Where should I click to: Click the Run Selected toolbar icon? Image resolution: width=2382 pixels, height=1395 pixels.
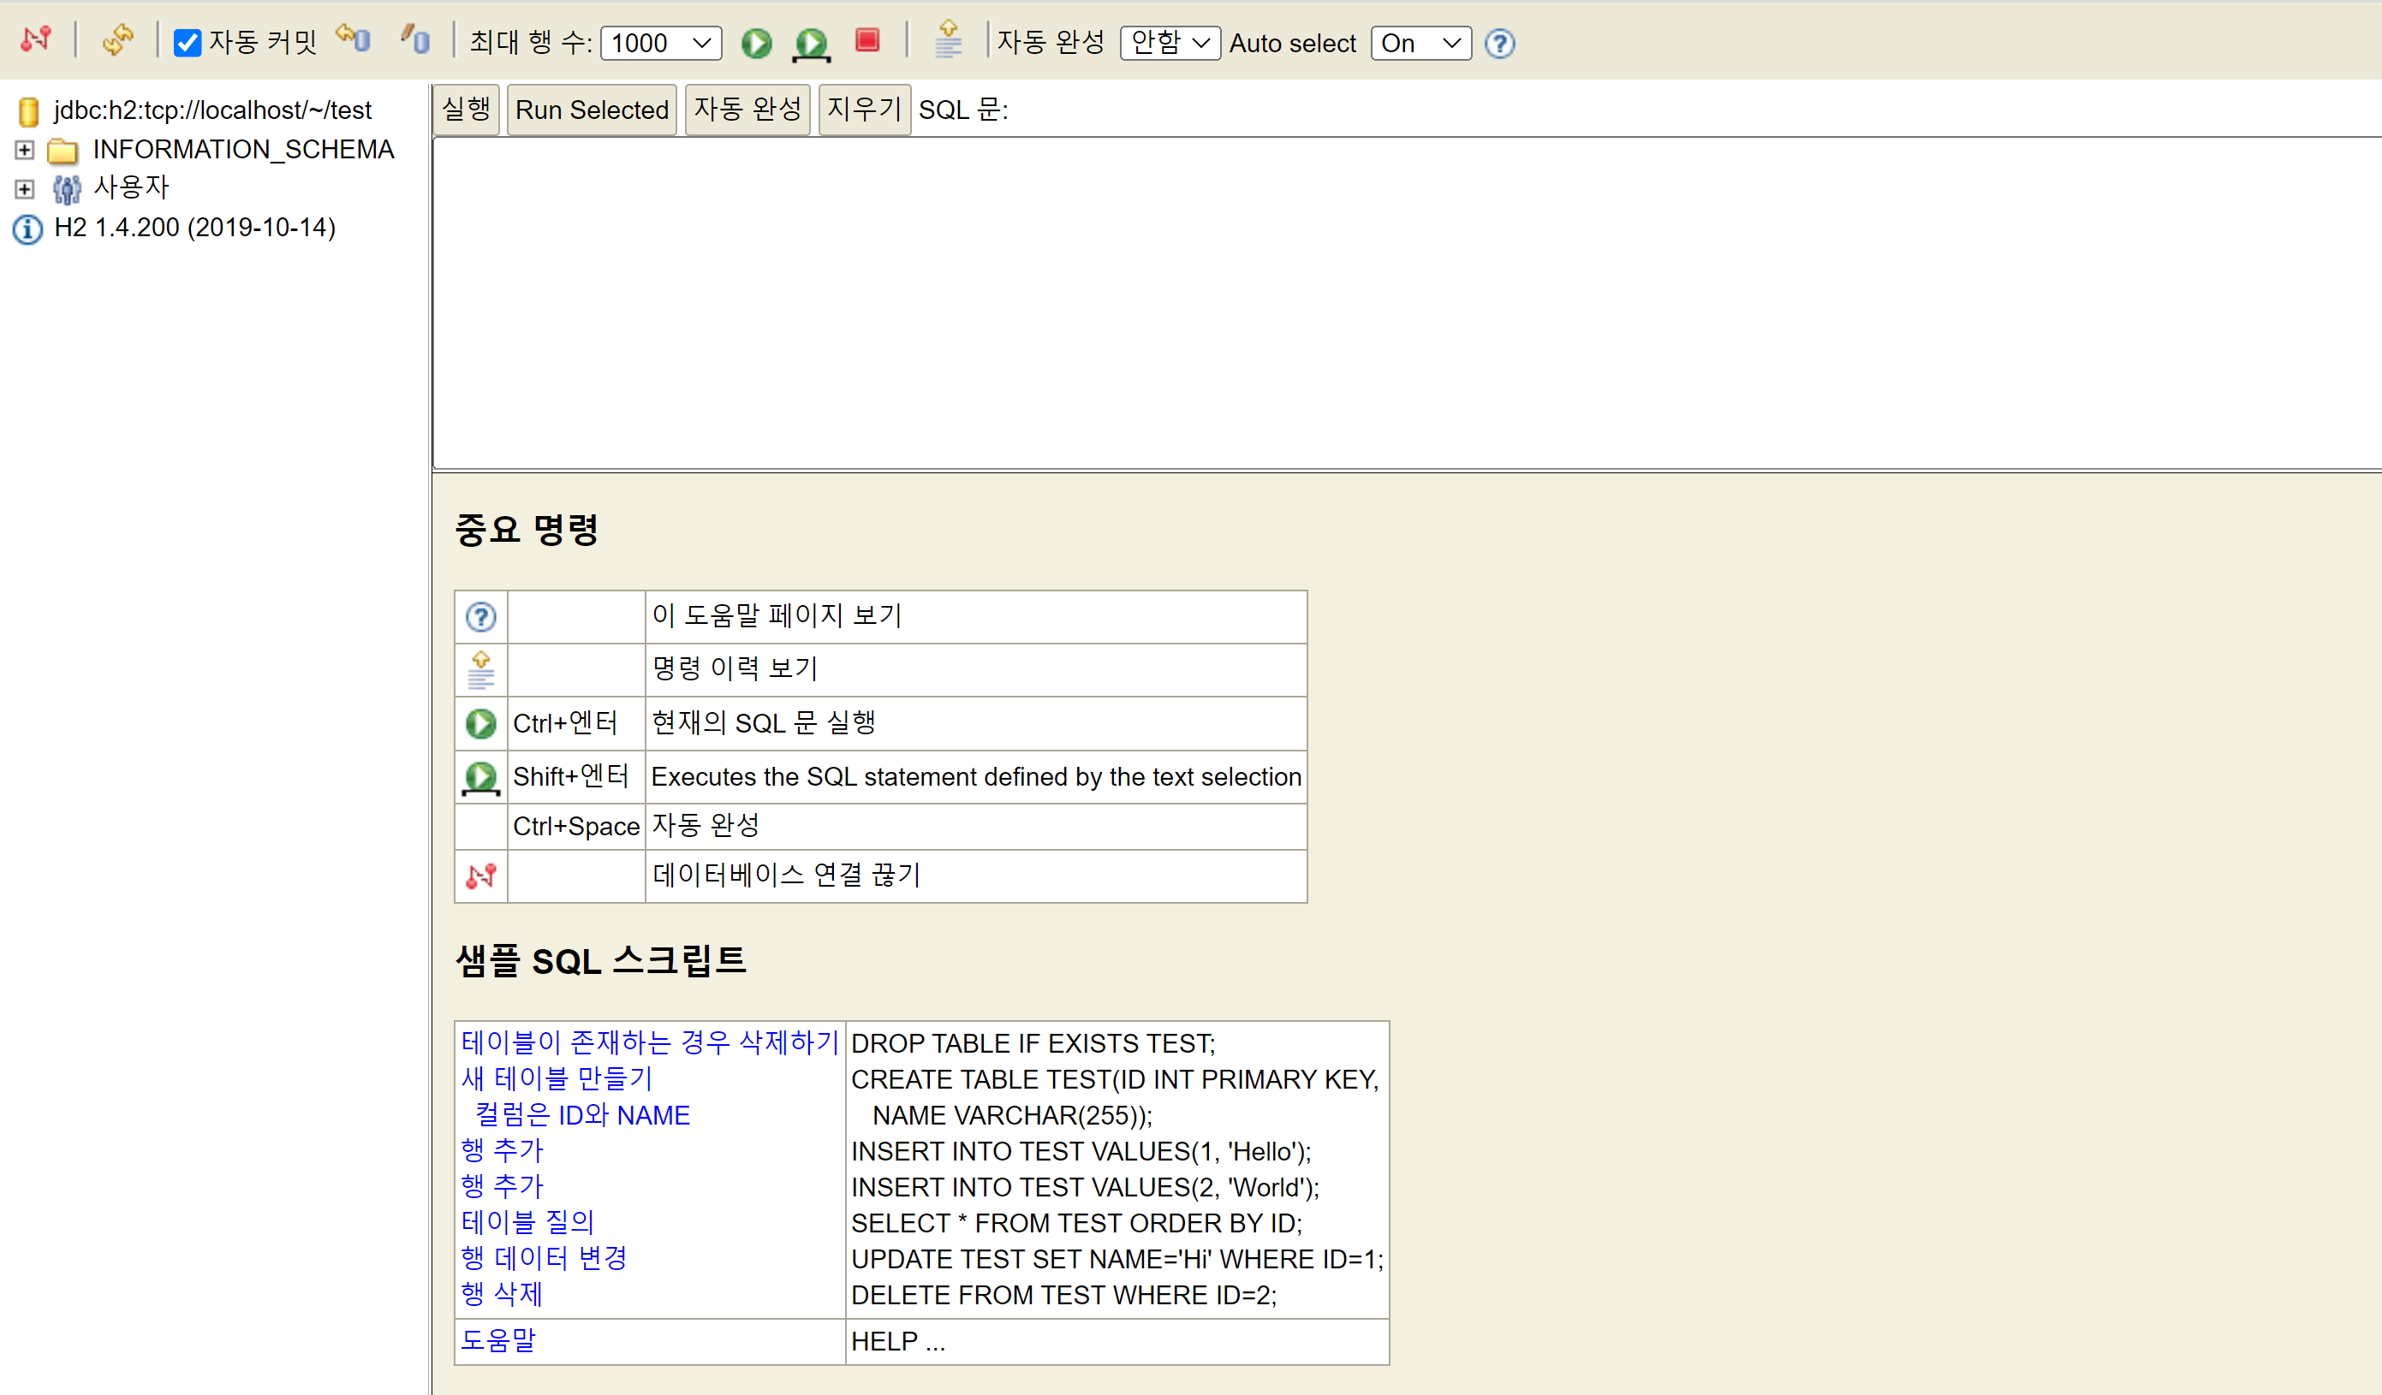(x=811, y=44)
